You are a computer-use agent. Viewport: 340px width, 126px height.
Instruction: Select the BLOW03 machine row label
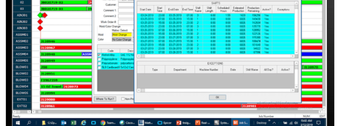(22, 80)
